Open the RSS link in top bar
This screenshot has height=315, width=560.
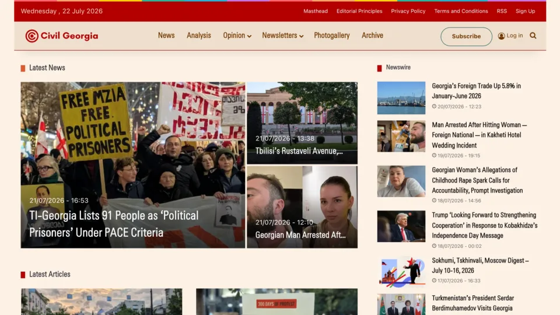coord(502,11)
